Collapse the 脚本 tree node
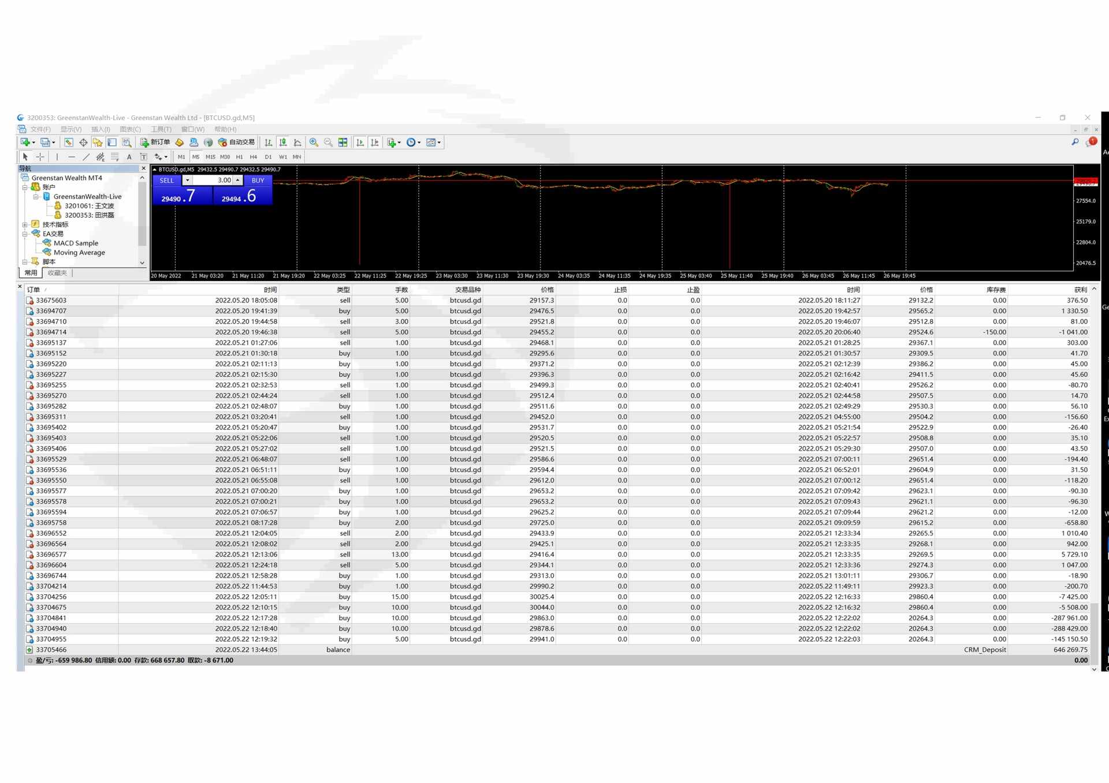The image size is (1109, 783). click(x=25, y=262)
